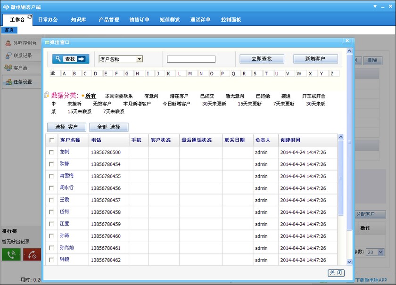
Task: Check the select-all header checkbox
Action: (52, 140)
